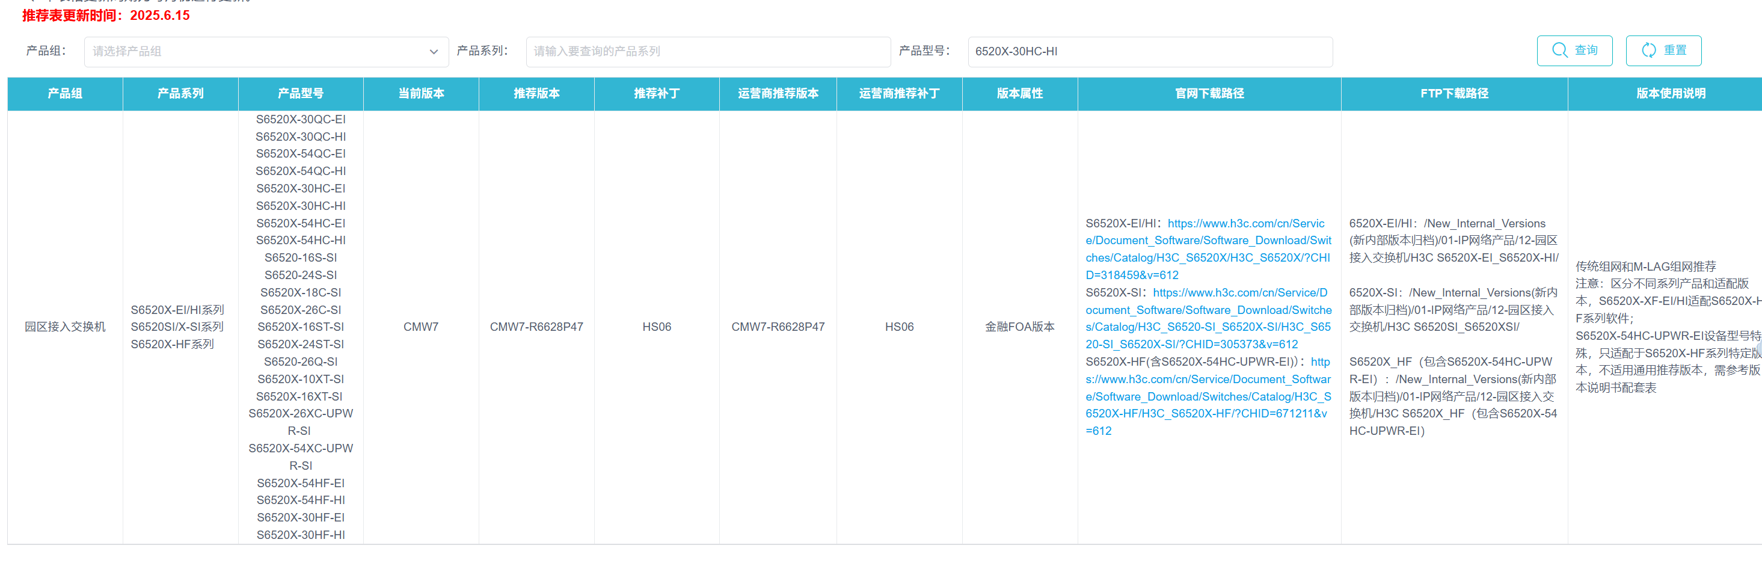1762x563 pixels.
Task: Click the 官网下载路径 column header
Action: (1209, 94)
